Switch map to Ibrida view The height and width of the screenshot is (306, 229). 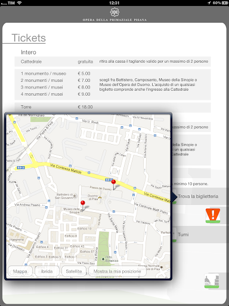pos(47,271)
